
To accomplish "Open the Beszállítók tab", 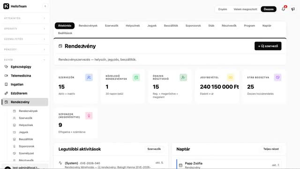I will click(171, 26).
